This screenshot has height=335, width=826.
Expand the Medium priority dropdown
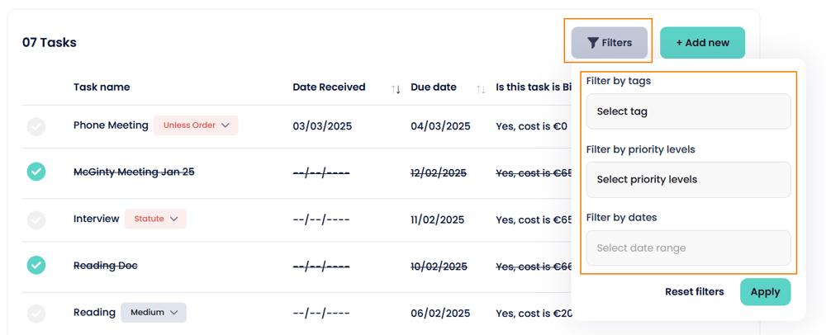[x=154, y=313]
